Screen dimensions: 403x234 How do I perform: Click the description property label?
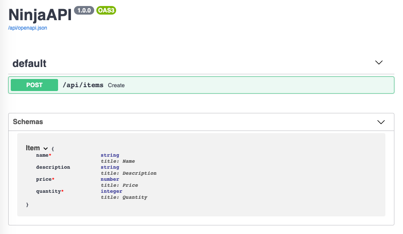pyautogui.click(x=53, y=167)
